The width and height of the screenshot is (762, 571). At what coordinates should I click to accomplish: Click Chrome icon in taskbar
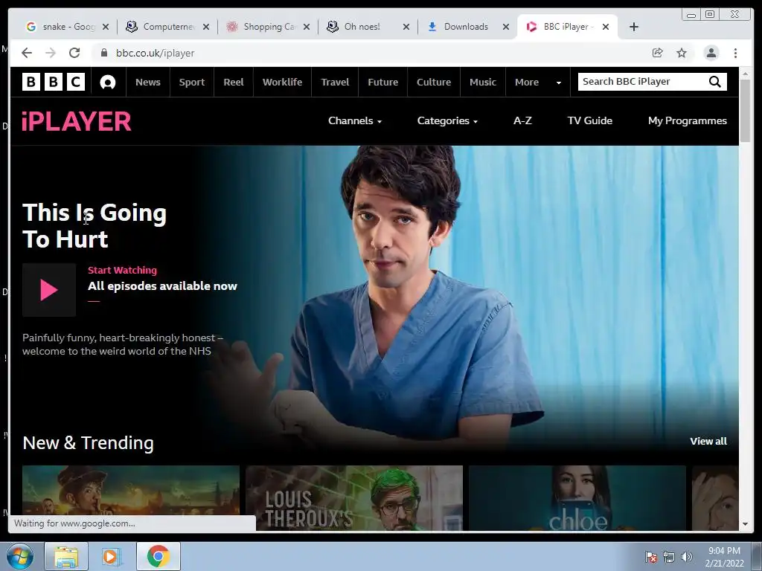click(159, 556)
